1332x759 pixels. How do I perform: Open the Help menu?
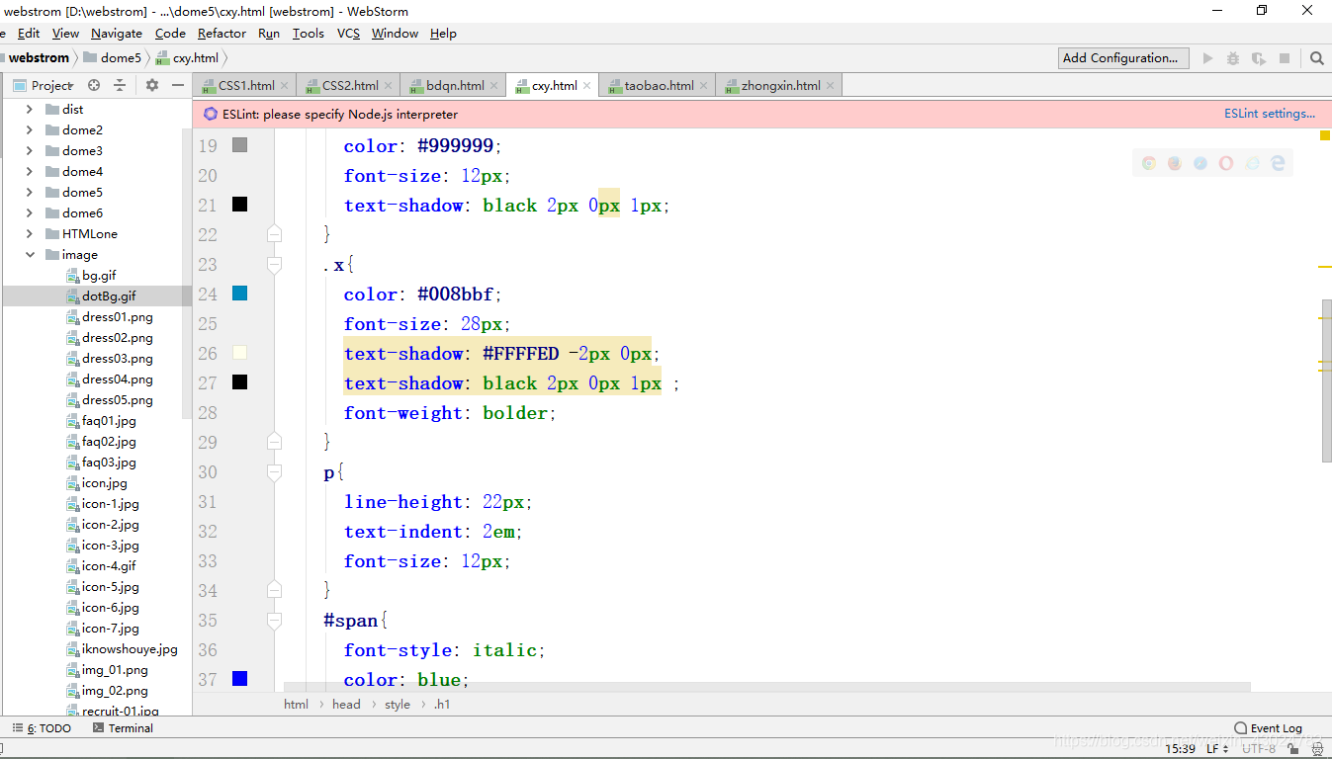[443, 34]
